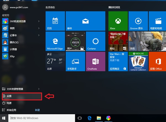The width and height of the screenshot is (166, 122).
Task: Click the Task View taskbar icon
Action: (x=80, y=118)
